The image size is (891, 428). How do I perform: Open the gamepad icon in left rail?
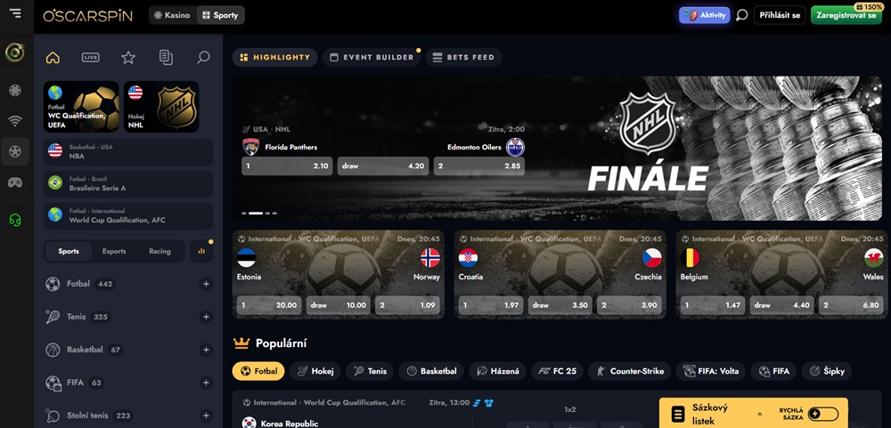(x=15, y=182)
